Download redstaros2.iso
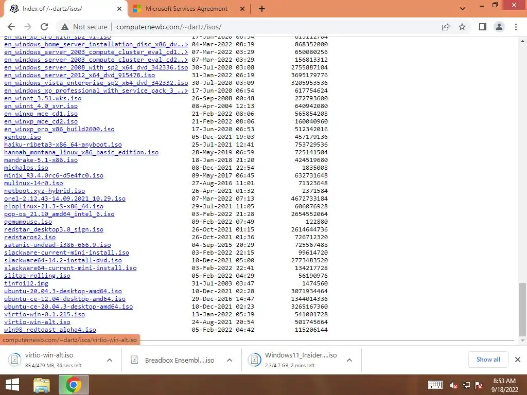 [x=30, y=238]
